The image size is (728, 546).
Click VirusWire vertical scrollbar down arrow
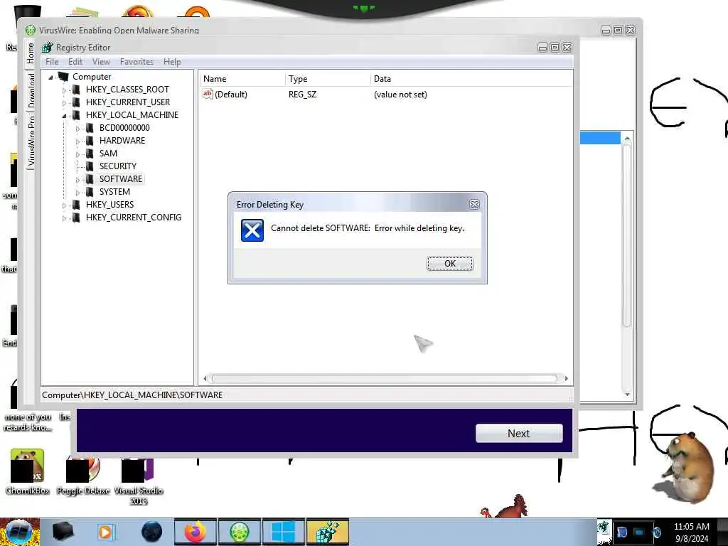click(x=627, y=394)
